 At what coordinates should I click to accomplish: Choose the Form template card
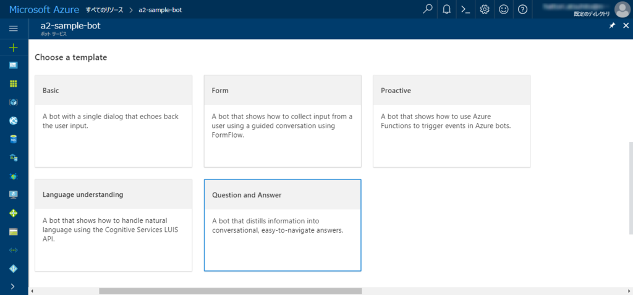(283, 121)
